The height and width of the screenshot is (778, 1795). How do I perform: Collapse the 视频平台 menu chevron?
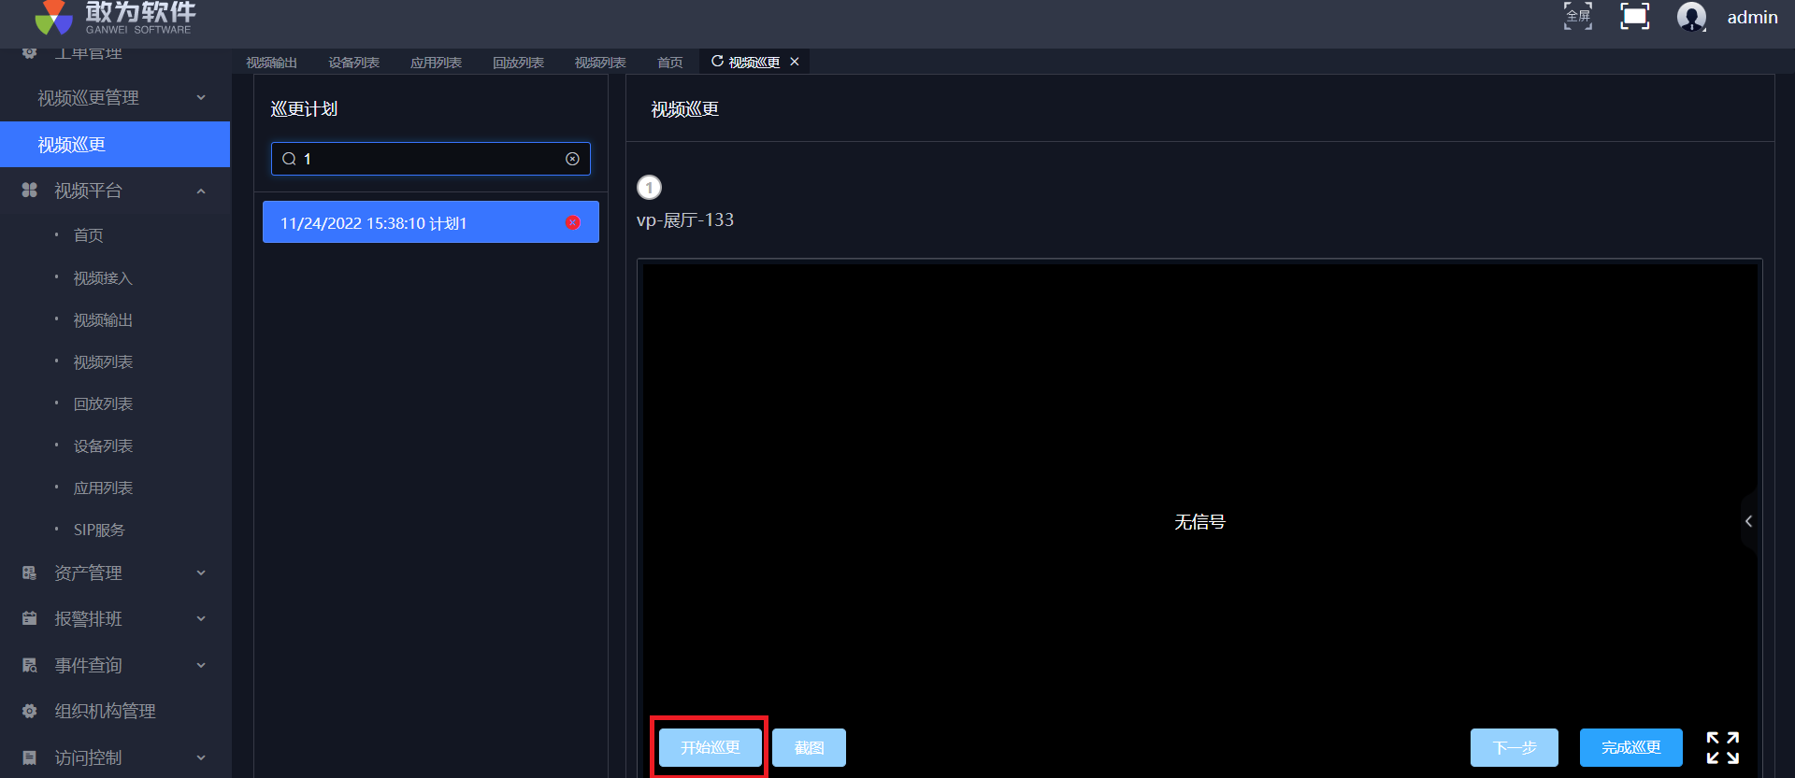click(x=201, y=191)
